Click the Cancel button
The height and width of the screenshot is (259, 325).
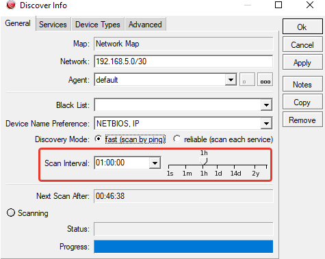pyautogui.click(x=302, y=44)
